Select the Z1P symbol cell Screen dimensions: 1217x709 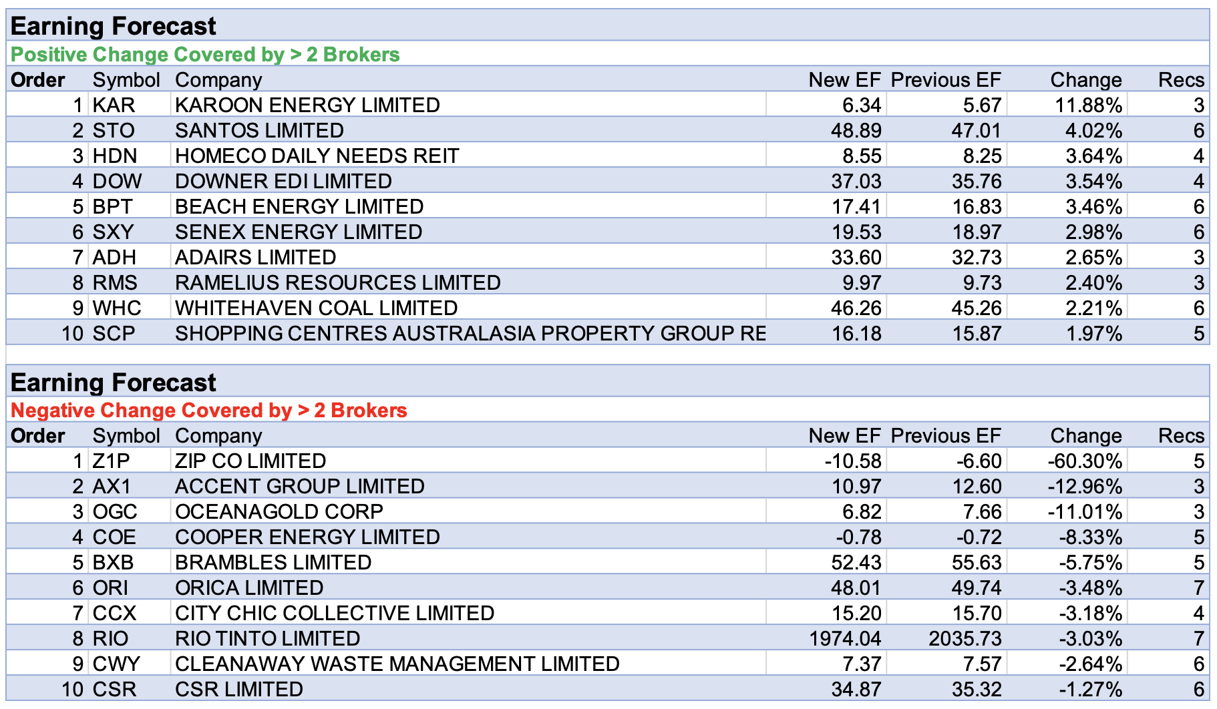[x=111, y=461]
